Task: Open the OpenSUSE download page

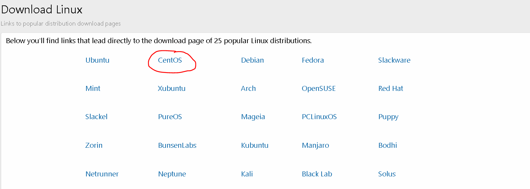Action: point(319,88)
